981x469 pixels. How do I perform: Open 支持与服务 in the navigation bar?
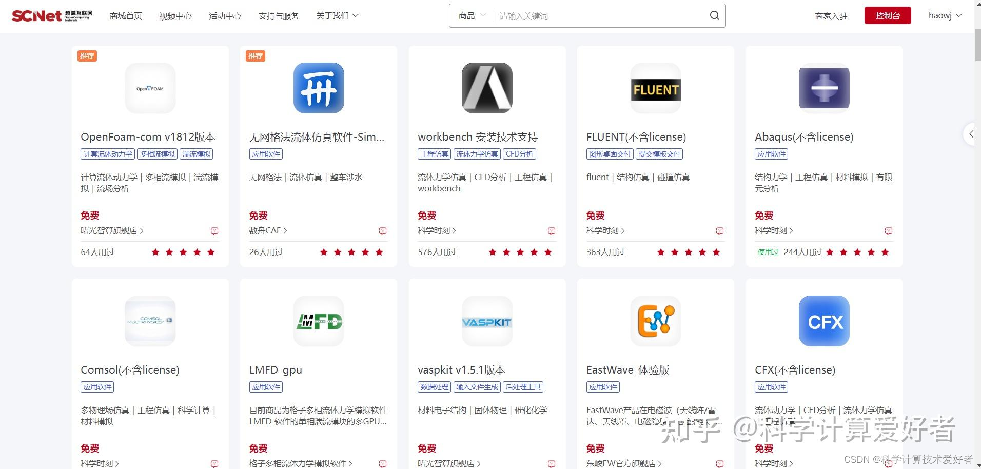[x=279, y=16]
